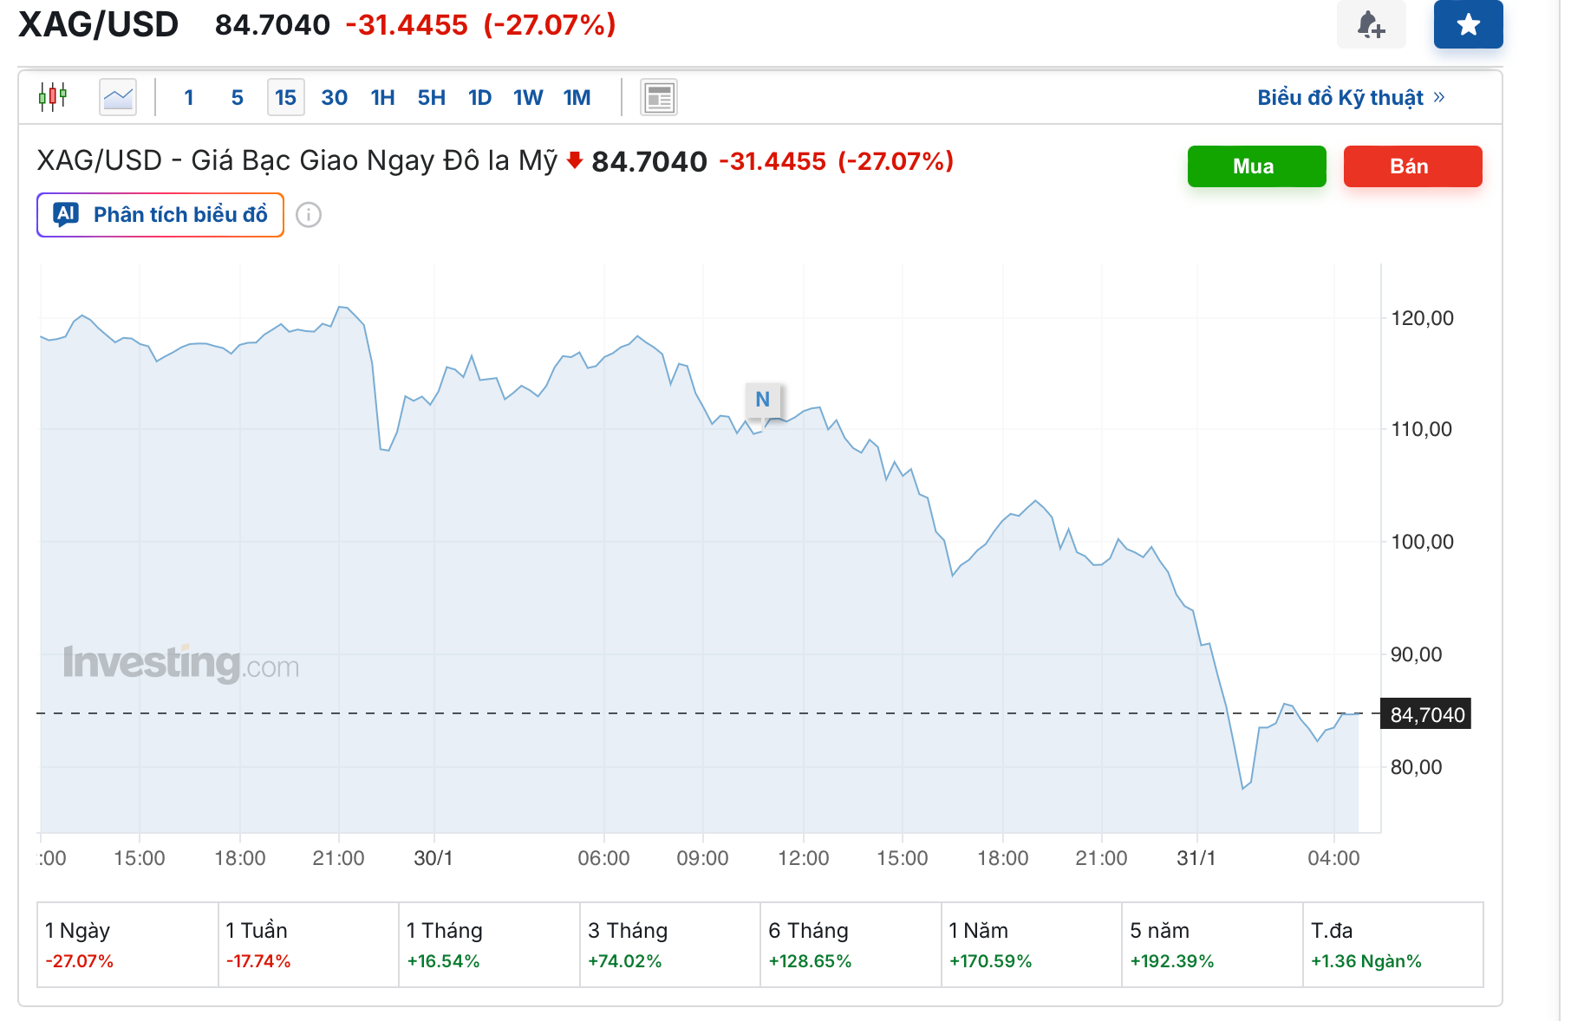Switch to 5 minute interval

tap(237, 97)
